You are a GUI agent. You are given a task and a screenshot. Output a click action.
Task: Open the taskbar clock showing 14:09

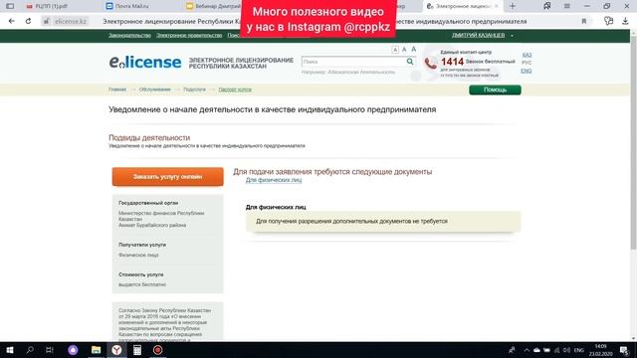(601, 350)
